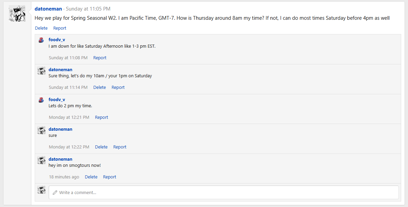Image resolution: width=408 pixels, height=207 pixels.
Task: Click datoneman's avatar beside '10am / your 1pm' comment
Action: coord(41,70)
